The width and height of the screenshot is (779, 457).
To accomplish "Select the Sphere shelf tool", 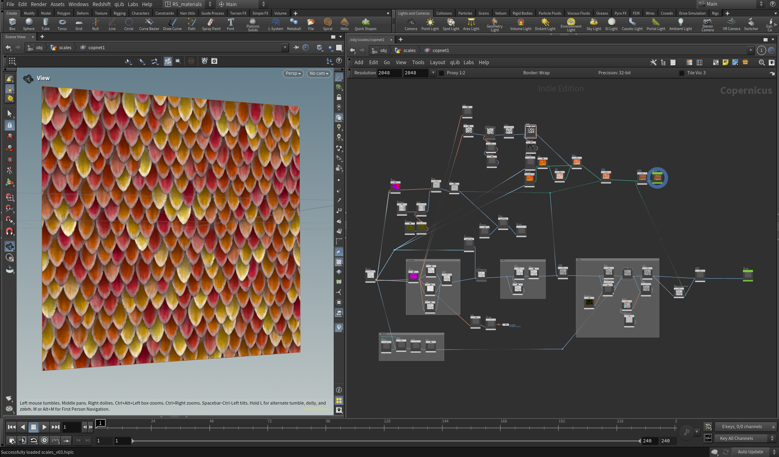I will pos(29,24).
